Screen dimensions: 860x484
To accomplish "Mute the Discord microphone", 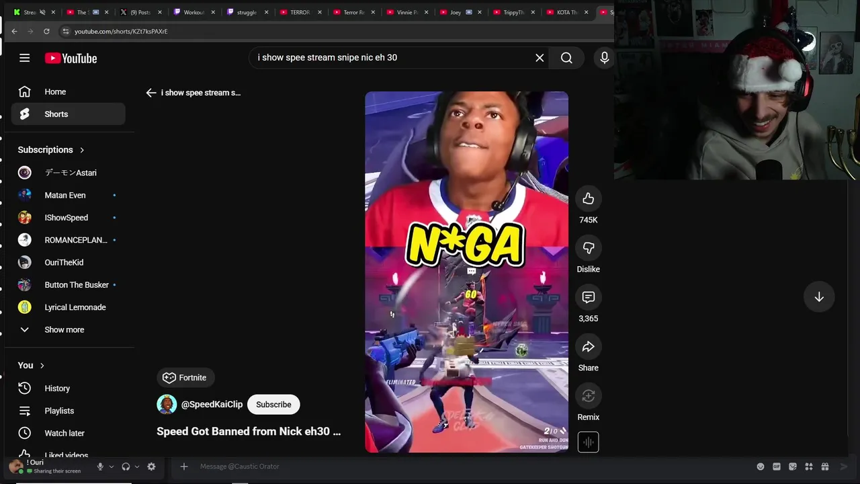I will 100,467.
